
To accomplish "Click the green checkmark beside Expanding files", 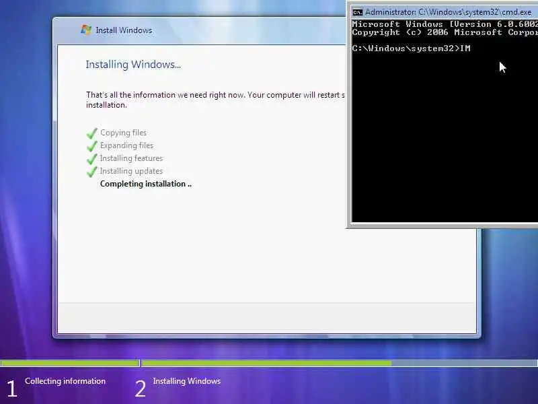I will [x=91, y=145].
